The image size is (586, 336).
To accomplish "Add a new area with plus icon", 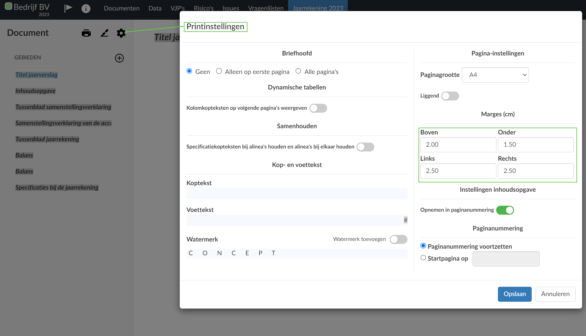I will coord(119,58).
